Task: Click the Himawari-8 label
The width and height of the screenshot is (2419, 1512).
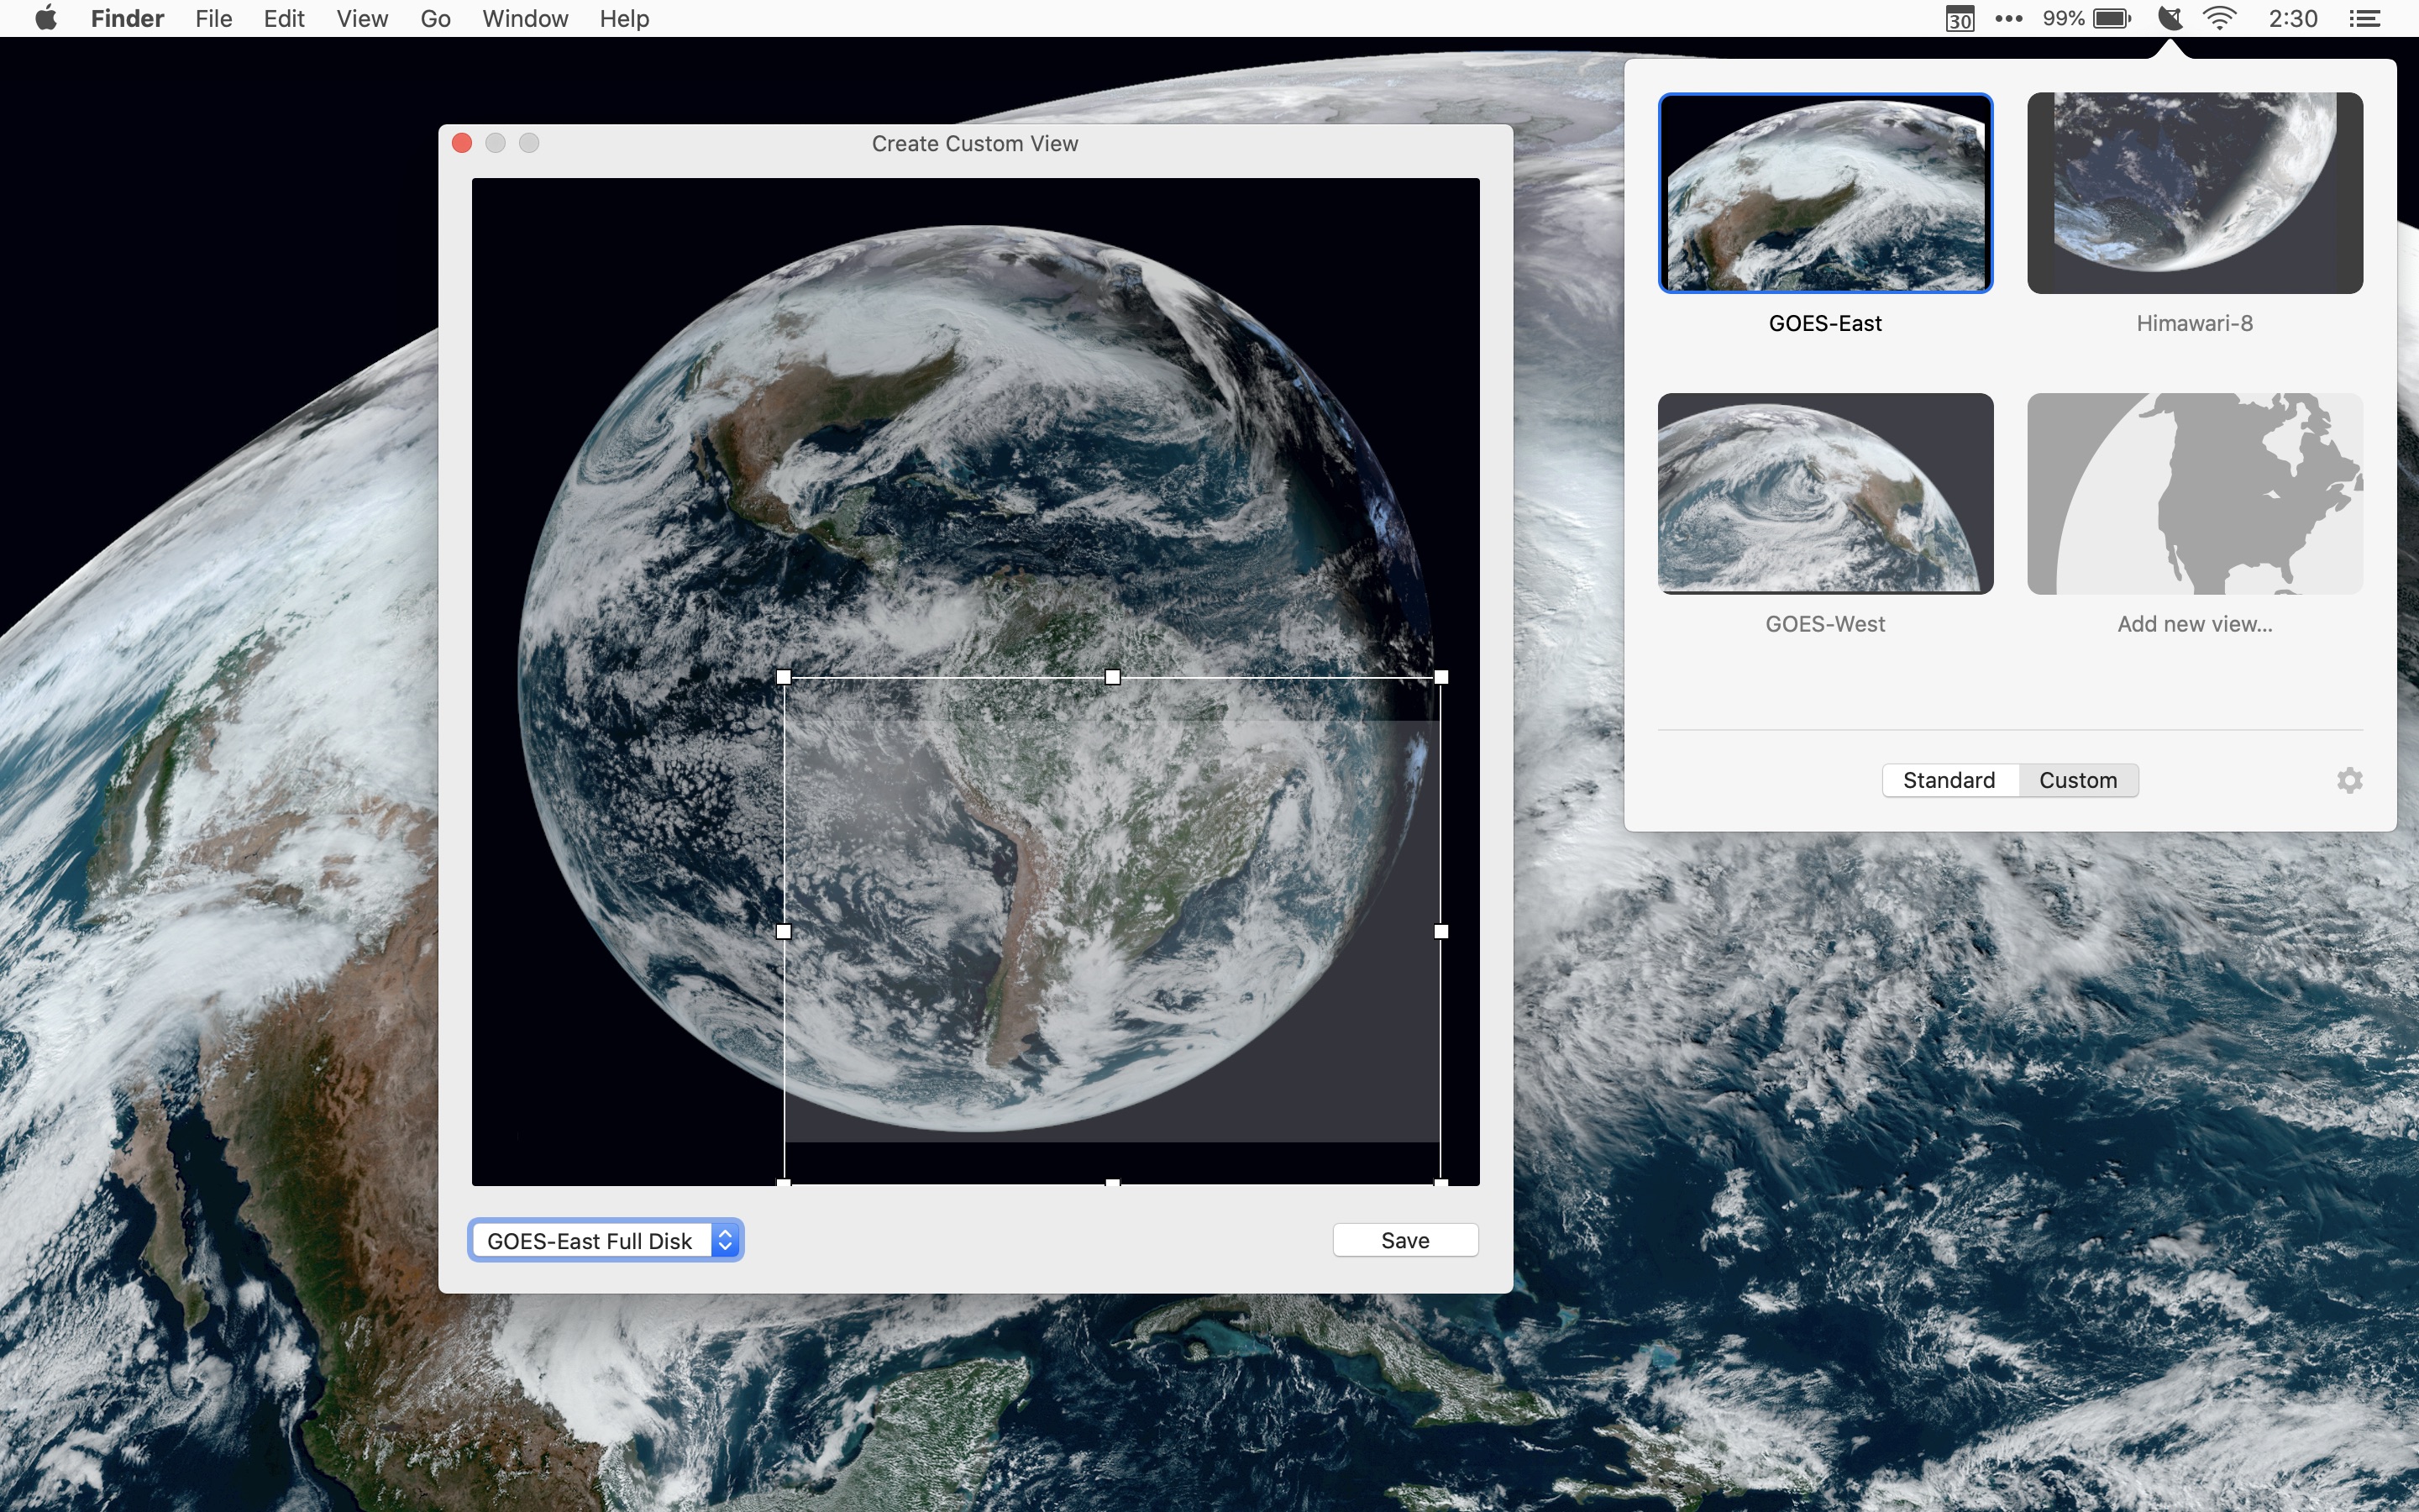Action: coord(2195,323)
